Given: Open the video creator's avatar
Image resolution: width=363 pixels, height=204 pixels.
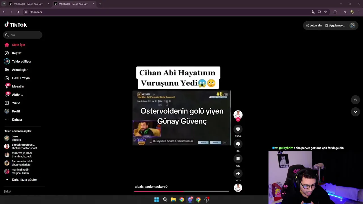Looking at the screenshot, I should coord(238,114).
